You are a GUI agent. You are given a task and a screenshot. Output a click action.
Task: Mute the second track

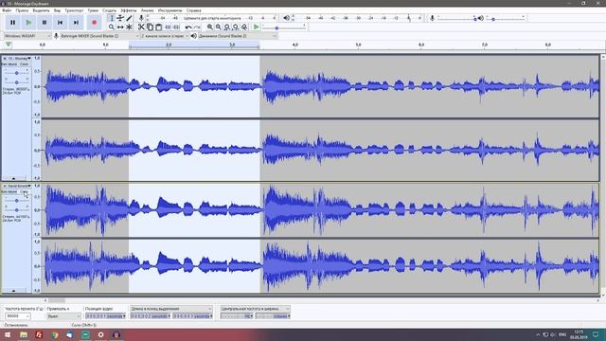click(x=9, y=191)
